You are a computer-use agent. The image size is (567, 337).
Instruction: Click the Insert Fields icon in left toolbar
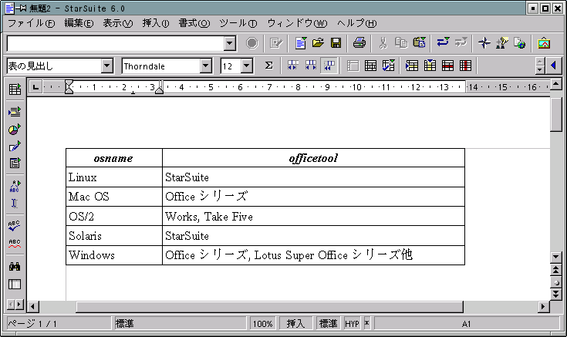(15, 112)
